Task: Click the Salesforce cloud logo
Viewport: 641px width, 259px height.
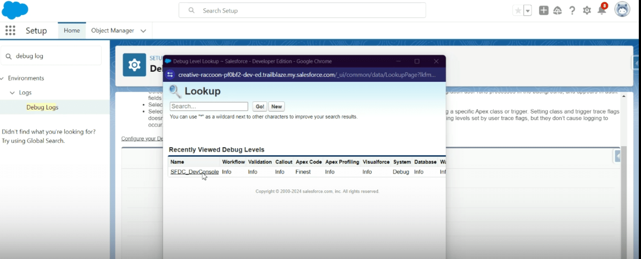Action: coord(15,10)
